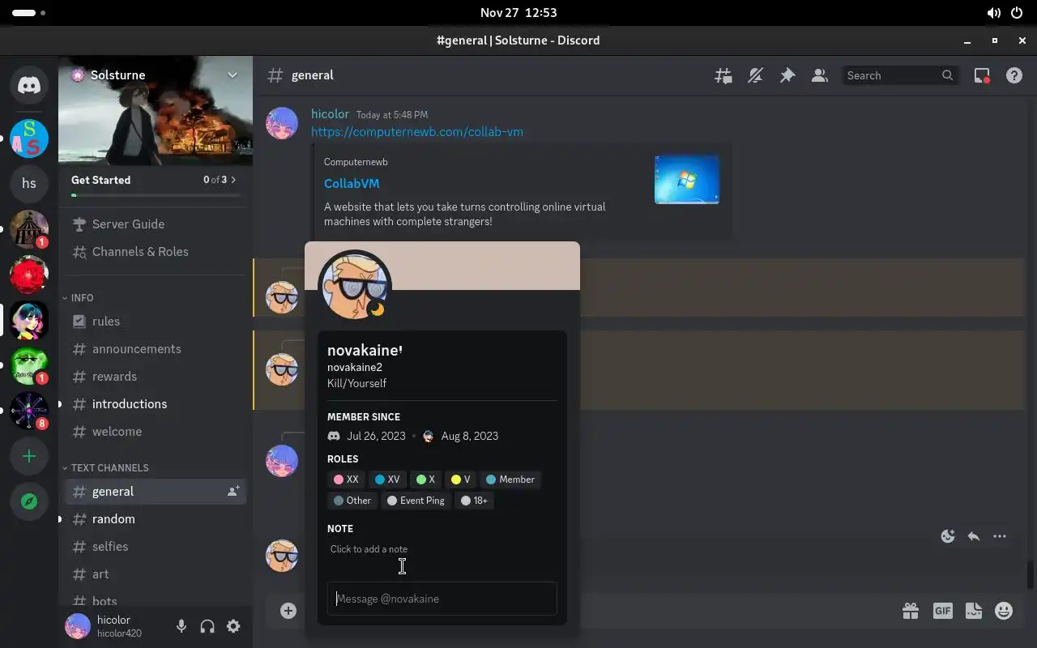Image resolution: width=1037 pixels, height=648 pixels.
Task: Open the art channel
Action: (156, 574)
